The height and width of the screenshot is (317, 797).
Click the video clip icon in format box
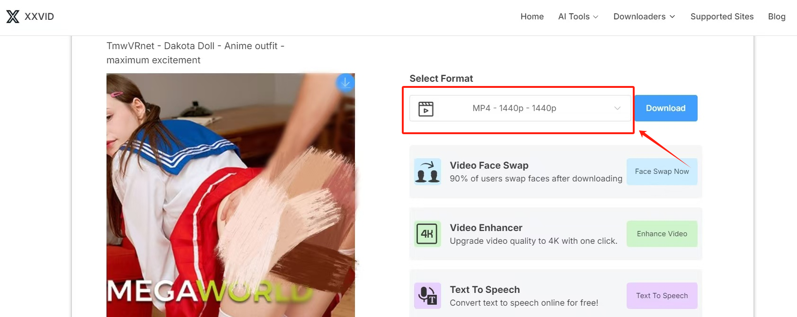[426, 109]
